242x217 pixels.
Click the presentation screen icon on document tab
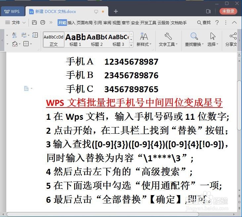96,12
